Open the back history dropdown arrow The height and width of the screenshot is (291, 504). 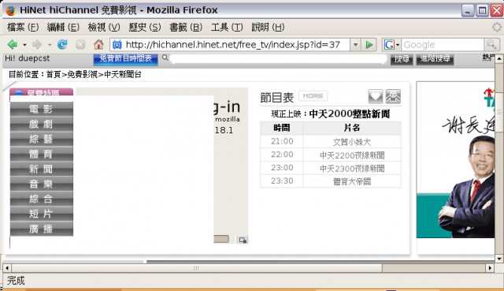pyautogui.click(x=24, y=45)
